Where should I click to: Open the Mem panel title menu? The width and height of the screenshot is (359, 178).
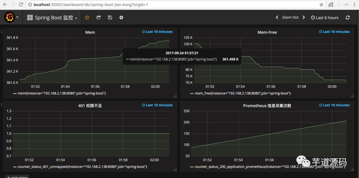[90, 32]
